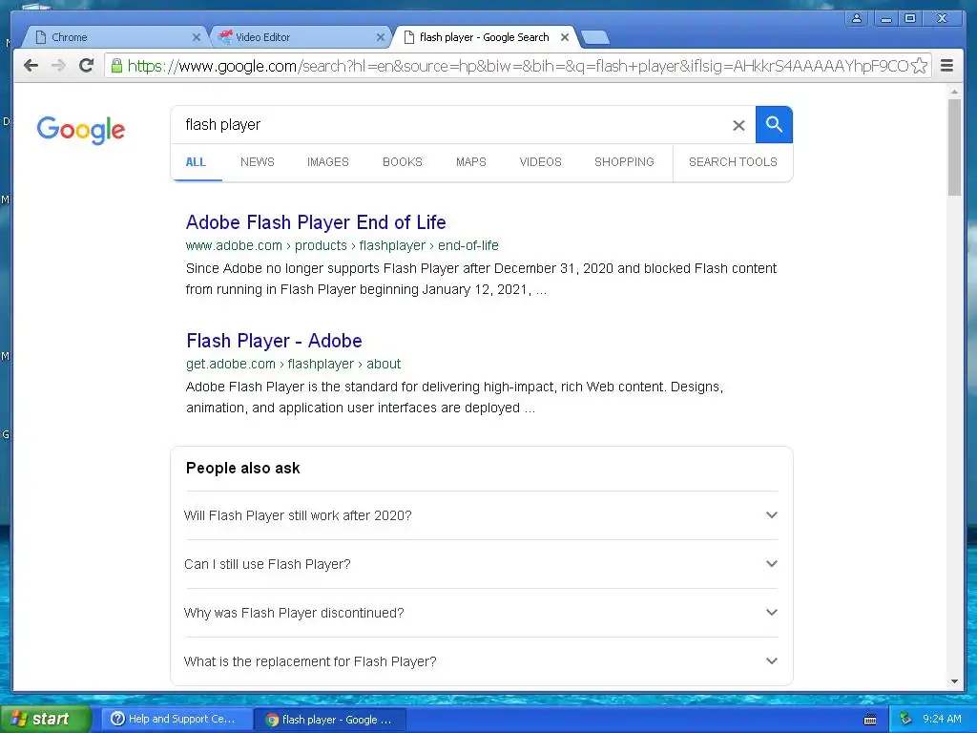Go back using the browser back arrow
The width and height of the screenshot is (977, 733).
click(31, 66)
